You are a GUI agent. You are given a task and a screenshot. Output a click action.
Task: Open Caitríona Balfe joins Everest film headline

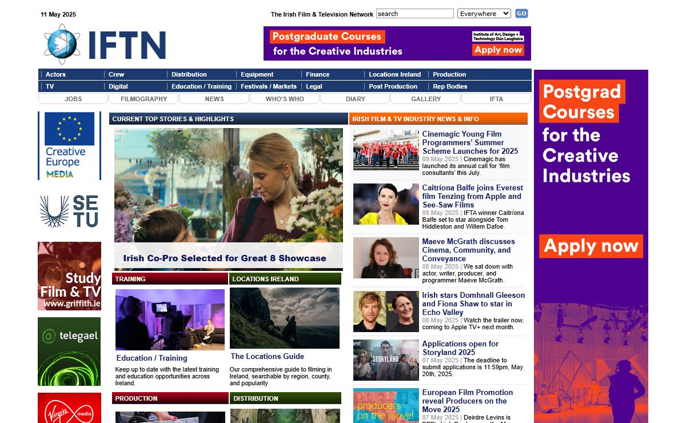coord(473,196)
